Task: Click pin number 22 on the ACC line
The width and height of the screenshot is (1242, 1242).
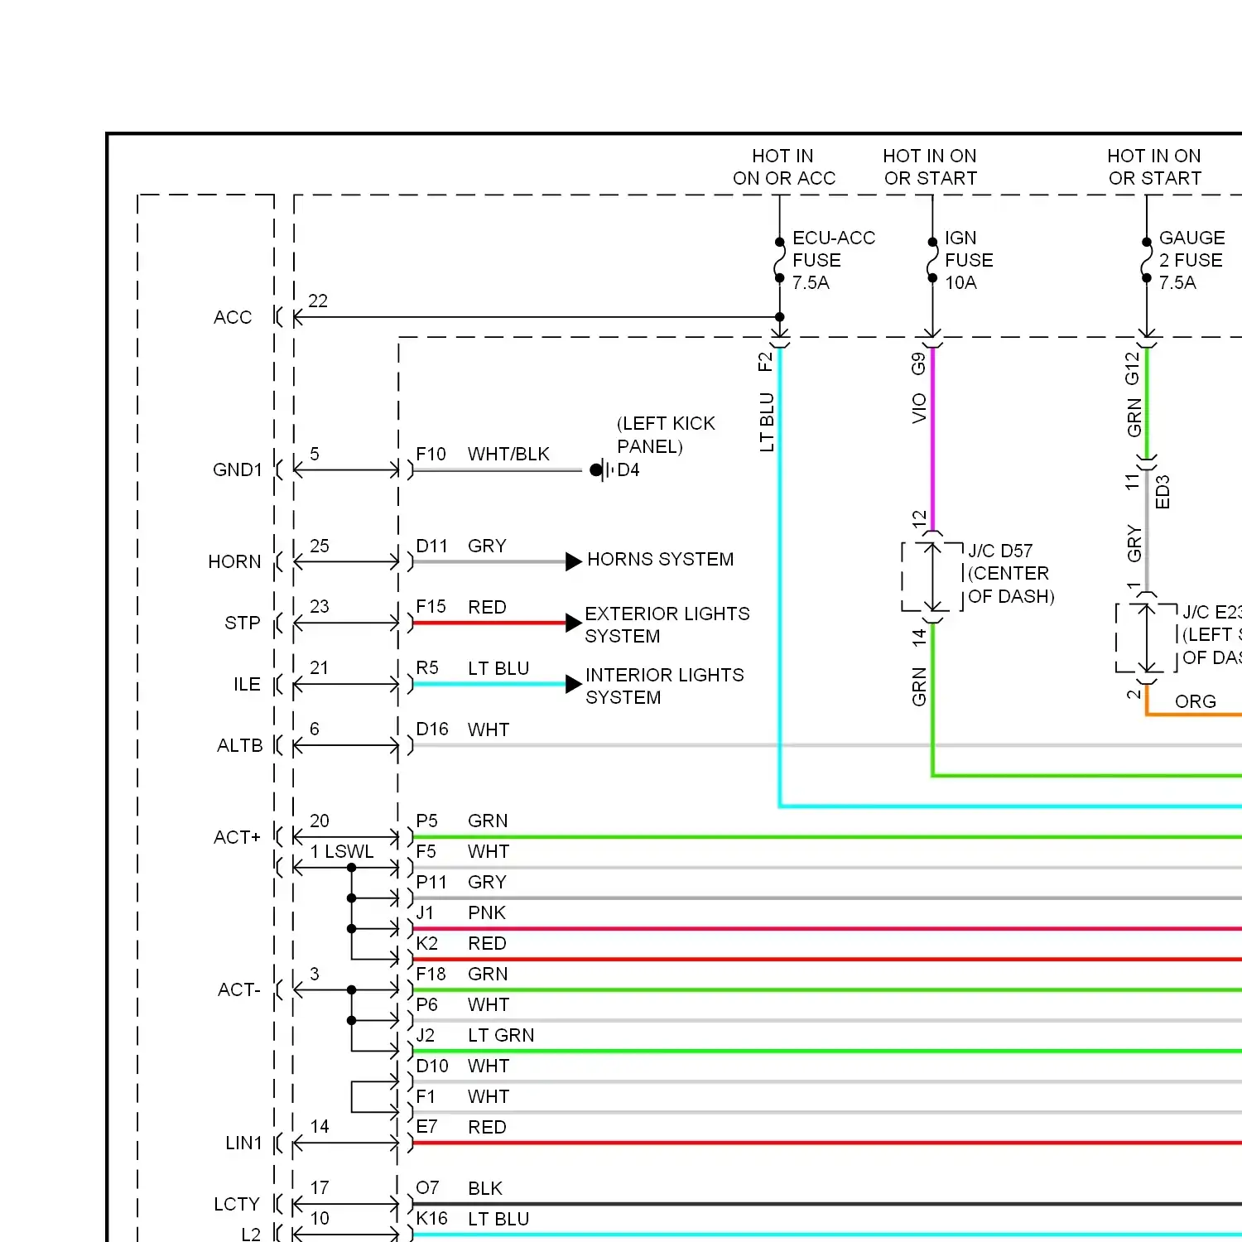Action: point(318,301)
